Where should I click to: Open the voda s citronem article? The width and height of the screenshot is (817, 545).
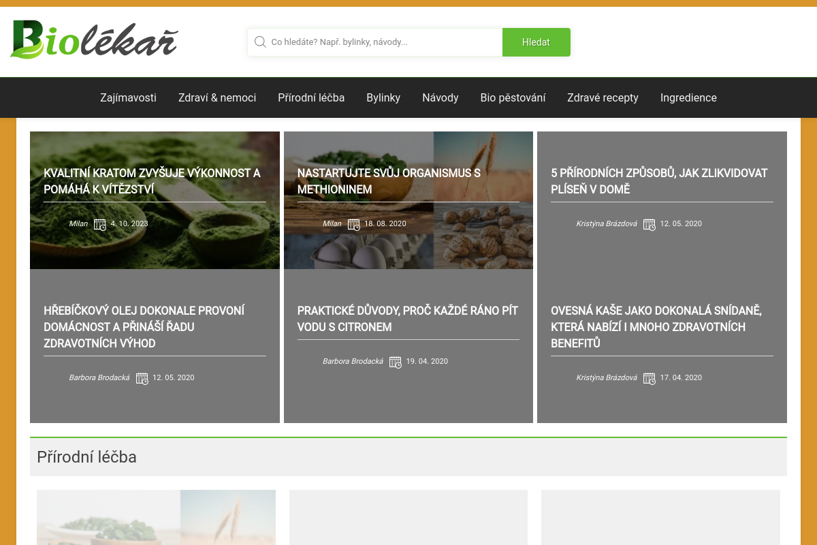(x=407, y=319)
